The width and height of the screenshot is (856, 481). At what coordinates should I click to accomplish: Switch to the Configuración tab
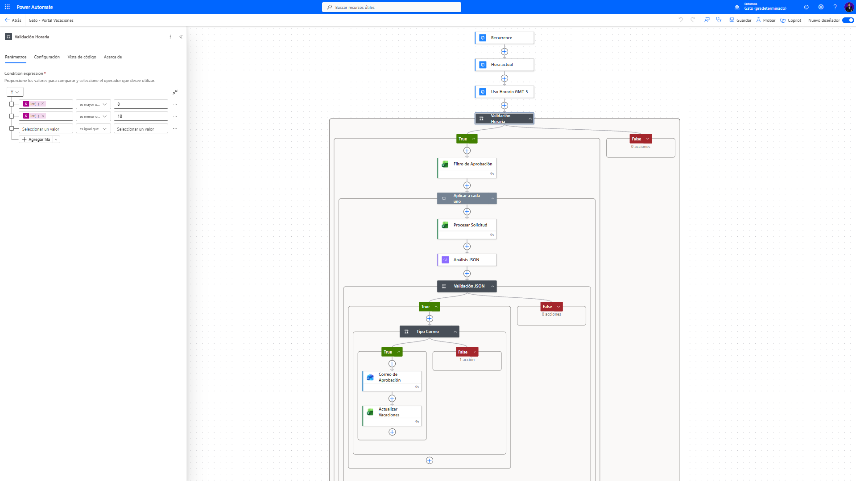tap(47, 57)
